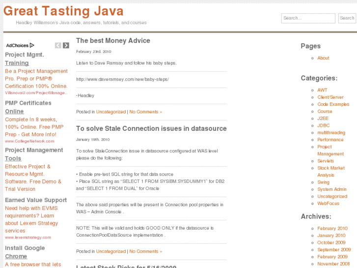Click the Pages sidebar heading

pos(310,46)
